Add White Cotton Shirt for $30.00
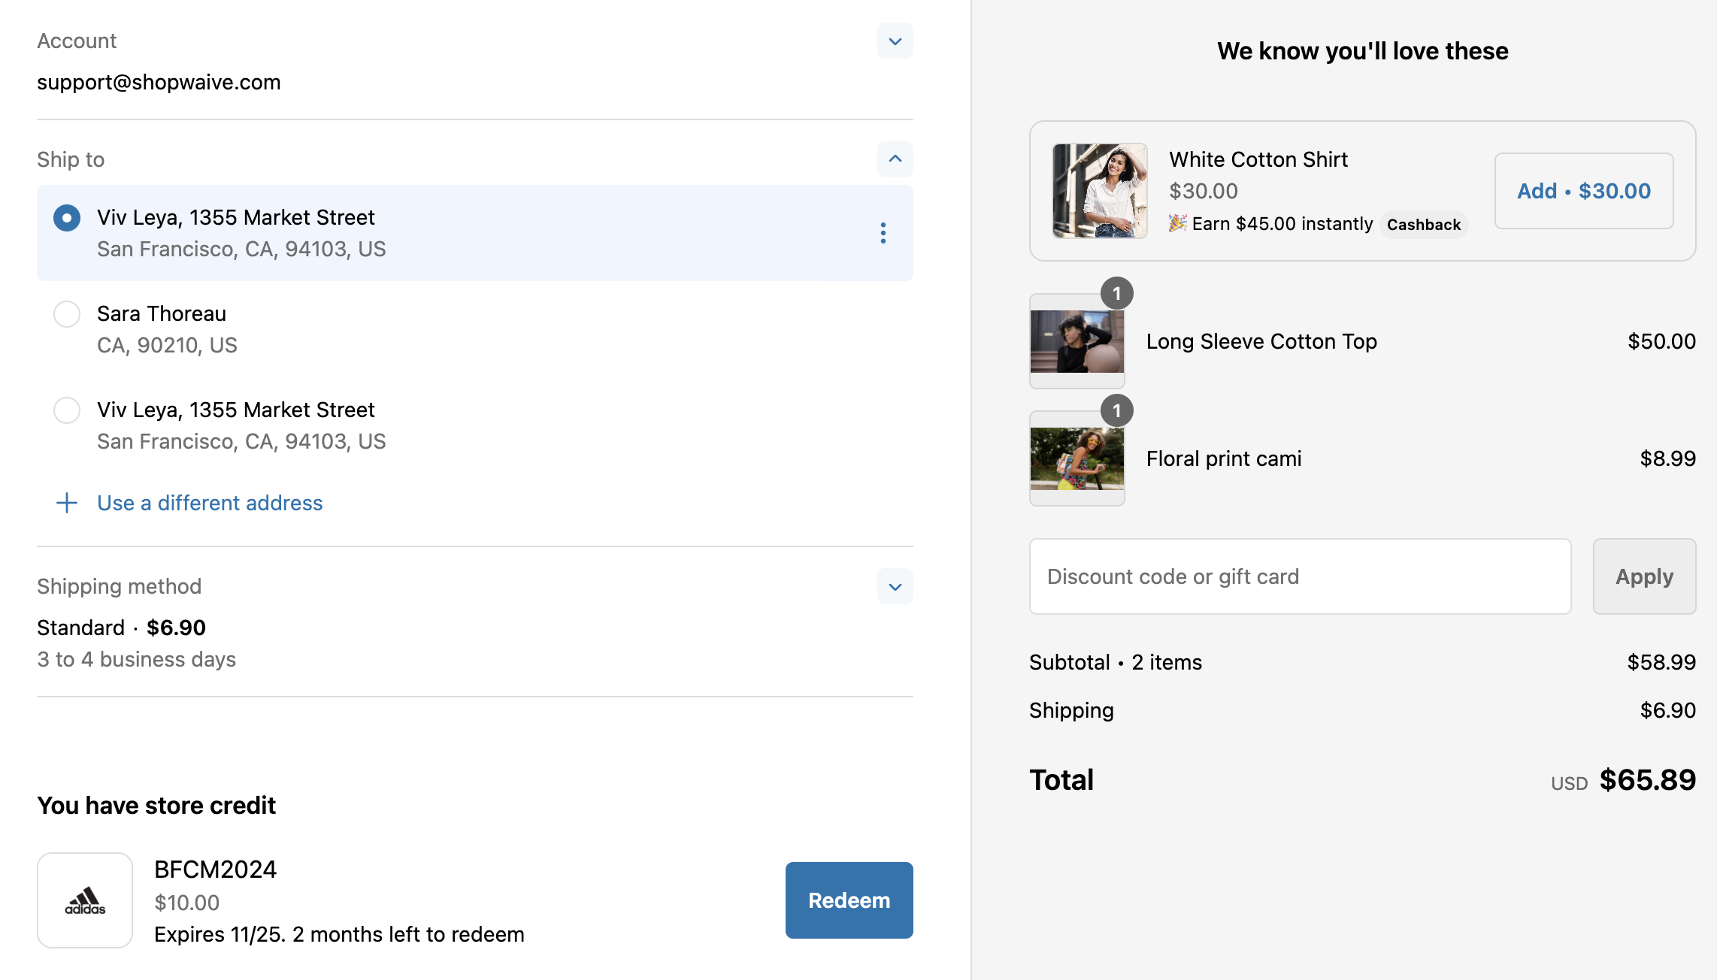1717x980 pixels. (1584, 191)
